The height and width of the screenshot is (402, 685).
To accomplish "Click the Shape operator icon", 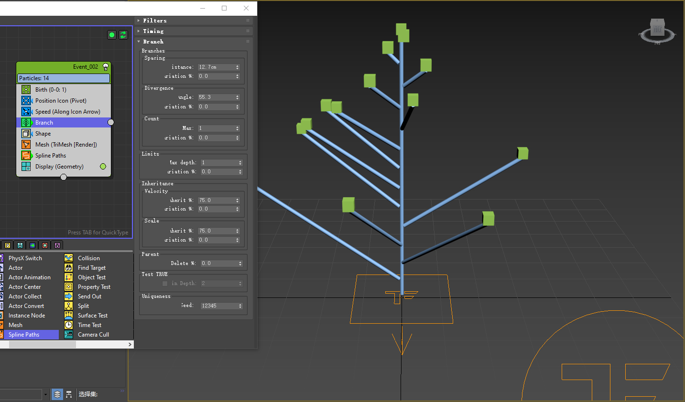I will 26,133.
